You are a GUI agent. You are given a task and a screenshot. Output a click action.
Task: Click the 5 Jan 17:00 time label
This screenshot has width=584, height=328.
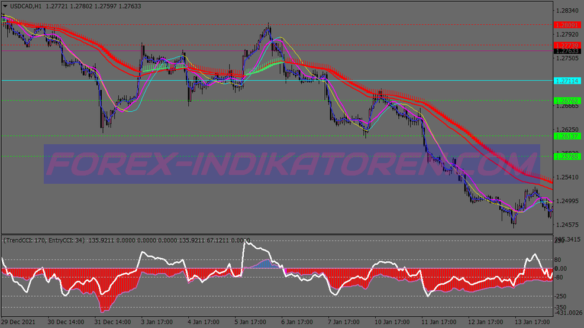point(250,322)
